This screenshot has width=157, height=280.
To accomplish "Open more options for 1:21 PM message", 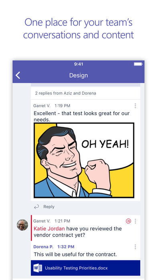I will (135, 221).
